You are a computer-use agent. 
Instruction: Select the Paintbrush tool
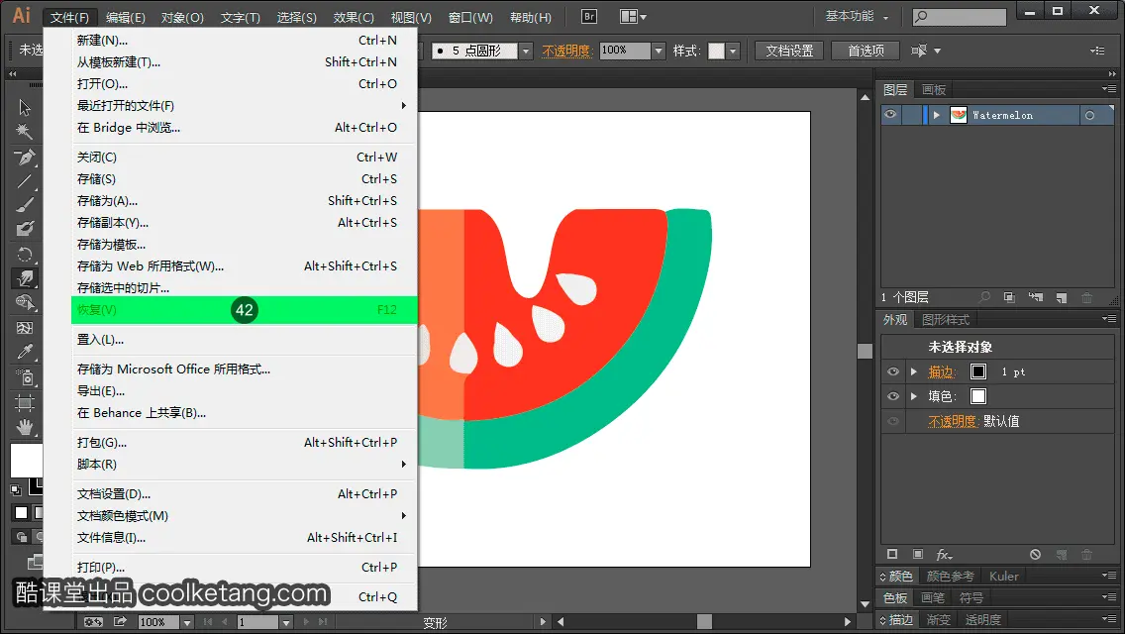click(25, 205)
